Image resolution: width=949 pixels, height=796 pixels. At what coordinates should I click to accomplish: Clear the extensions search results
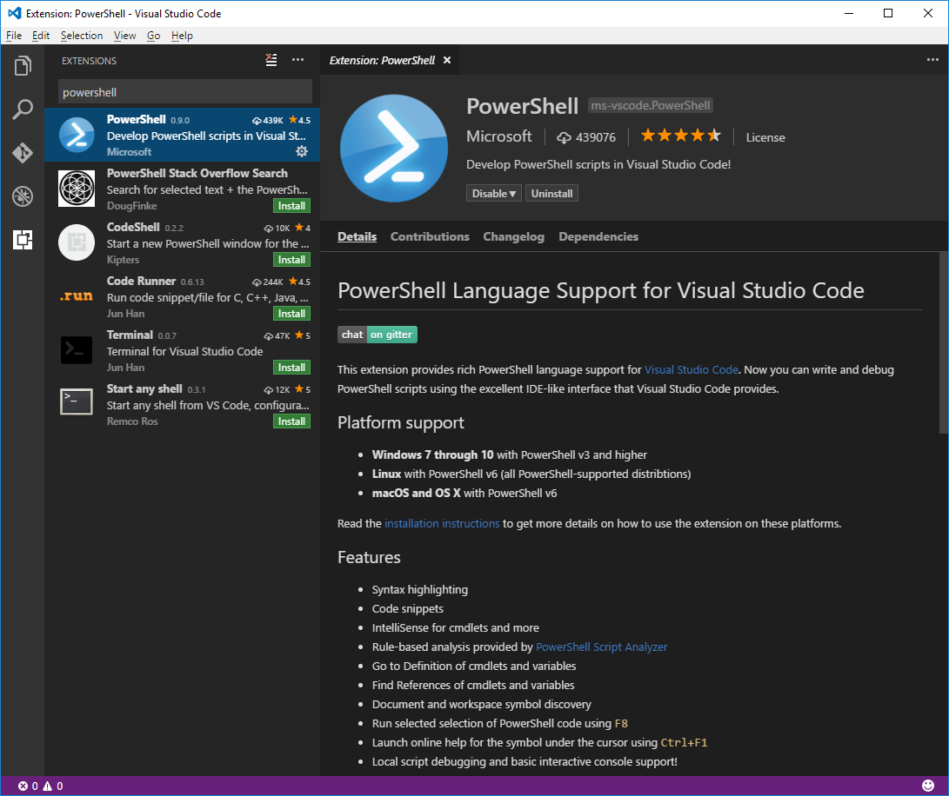(271, 59)
